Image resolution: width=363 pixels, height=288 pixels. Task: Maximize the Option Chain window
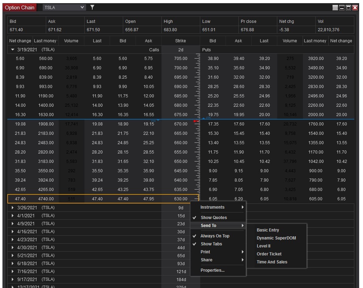[x=348, y=8]
